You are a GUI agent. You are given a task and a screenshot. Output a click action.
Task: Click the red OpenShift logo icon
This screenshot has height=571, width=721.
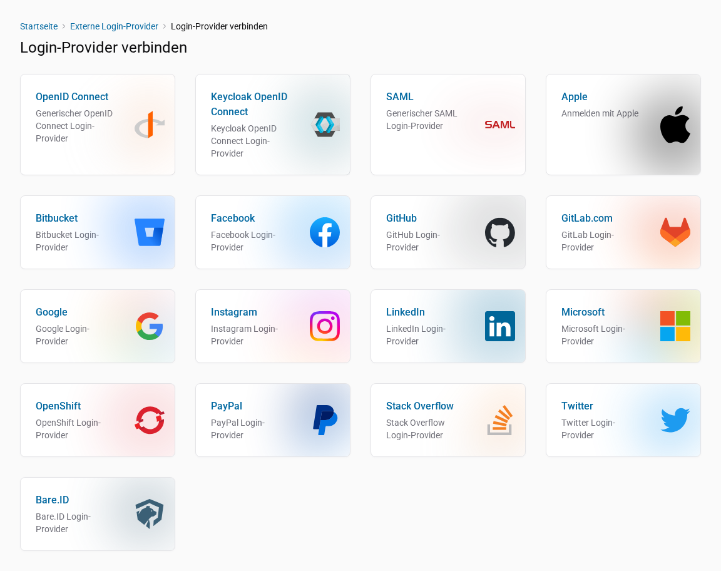(x=150, y=420)
